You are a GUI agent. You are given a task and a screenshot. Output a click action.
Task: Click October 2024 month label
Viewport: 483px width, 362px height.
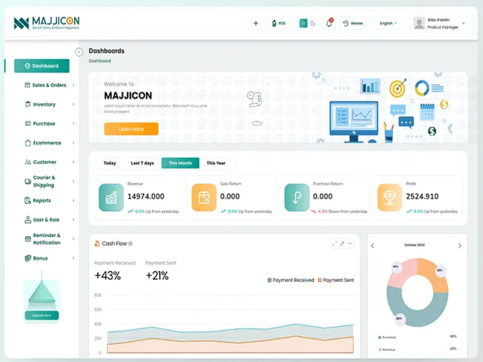point(414,245)
